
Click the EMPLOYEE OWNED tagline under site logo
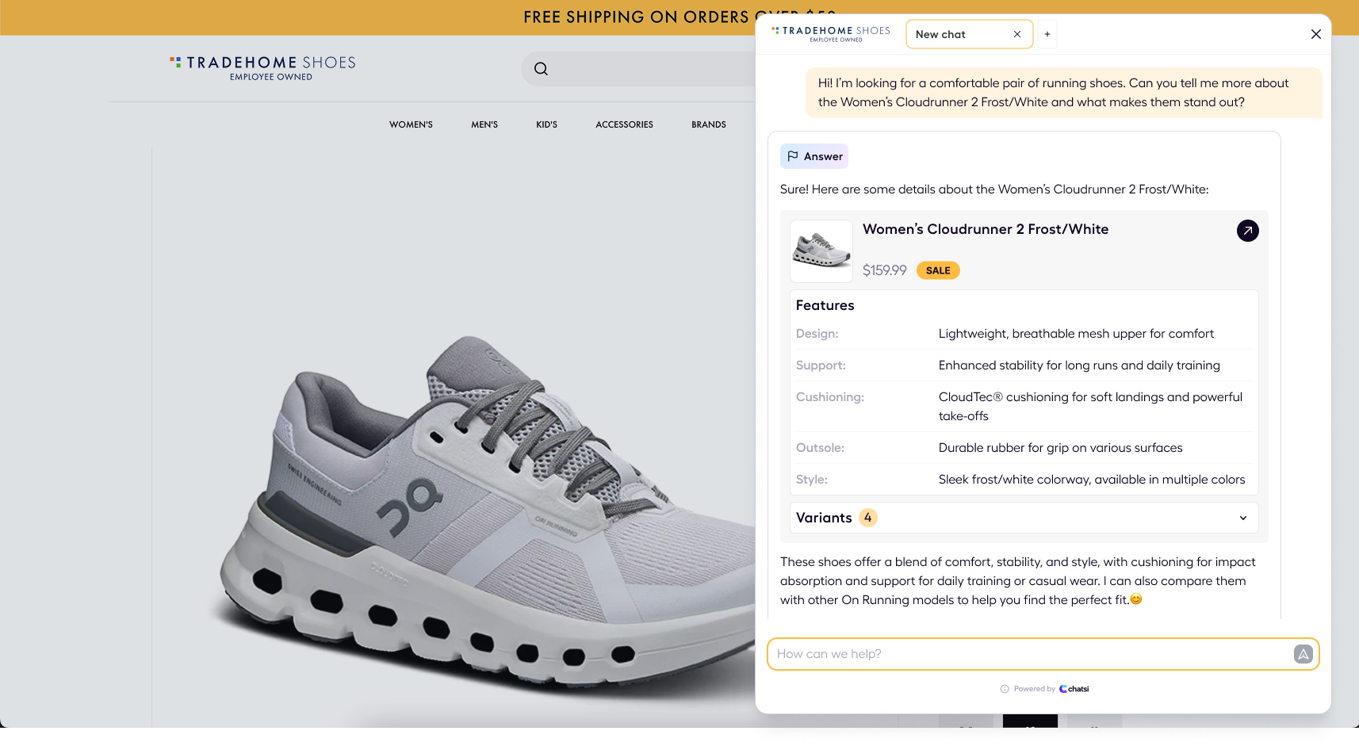pos(271,77)
